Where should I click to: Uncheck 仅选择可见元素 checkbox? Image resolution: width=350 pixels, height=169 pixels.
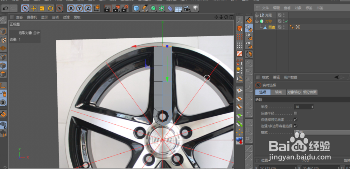click(x=295, y=120)
